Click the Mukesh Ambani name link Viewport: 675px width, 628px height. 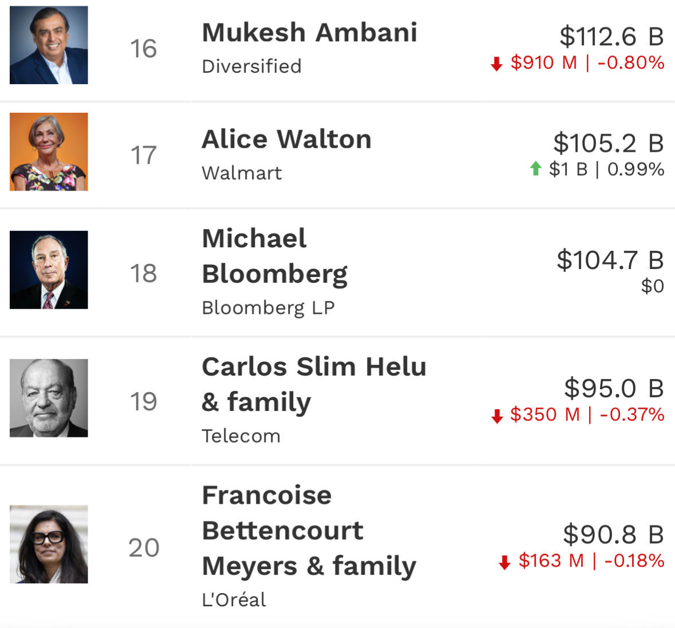310,33
